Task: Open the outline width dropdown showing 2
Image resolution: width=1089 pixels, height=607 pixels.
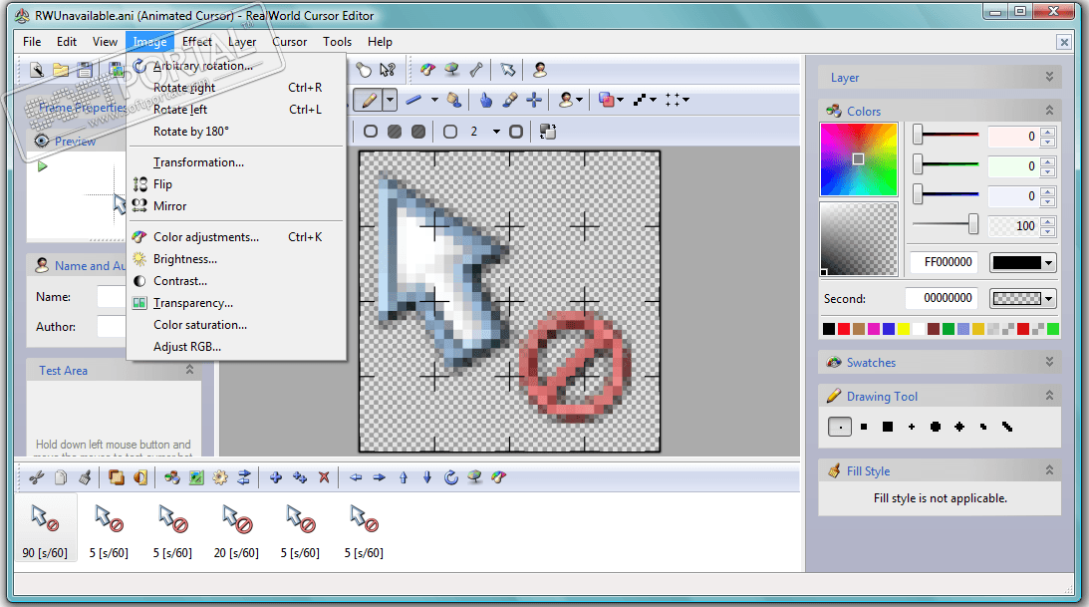Action: pos(496,132)
